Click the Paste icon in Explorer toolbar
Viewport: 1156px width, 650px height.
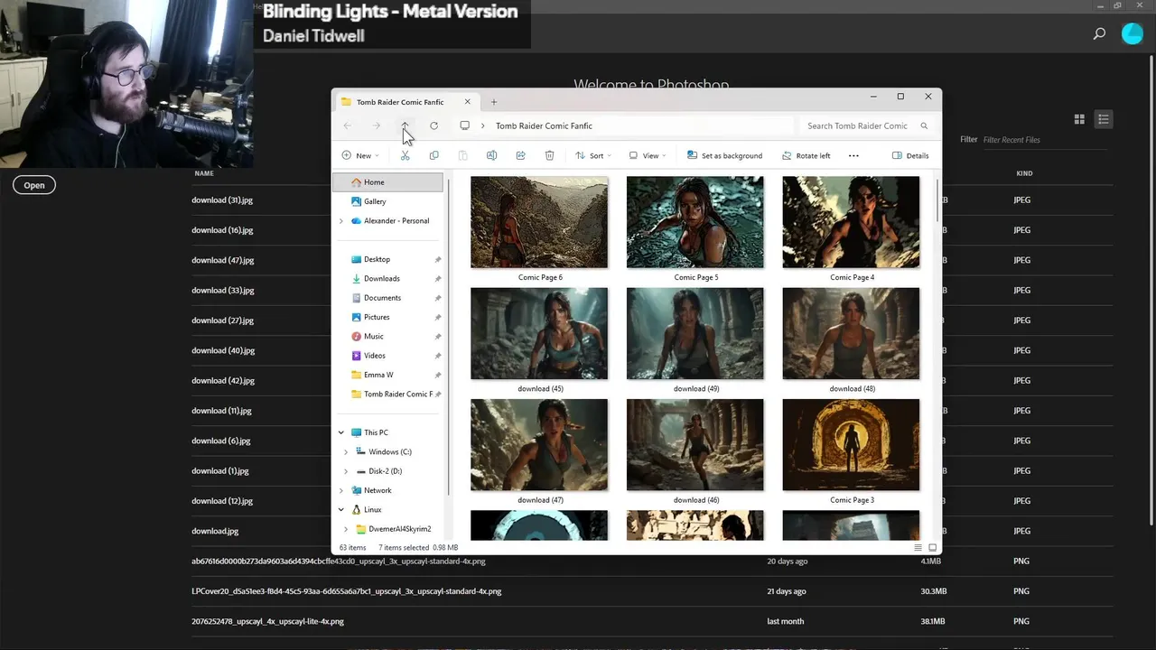click(462, 155)
